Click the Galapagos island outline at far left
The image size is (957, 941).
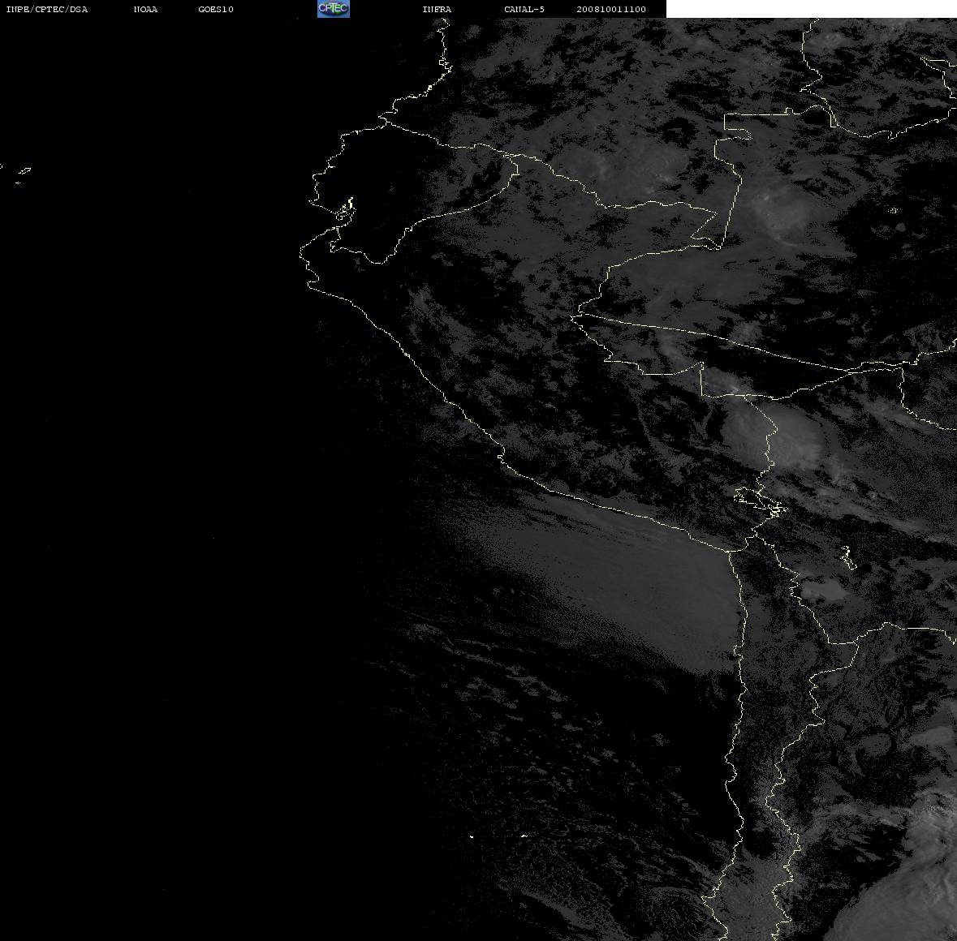(x=24, y=172)
